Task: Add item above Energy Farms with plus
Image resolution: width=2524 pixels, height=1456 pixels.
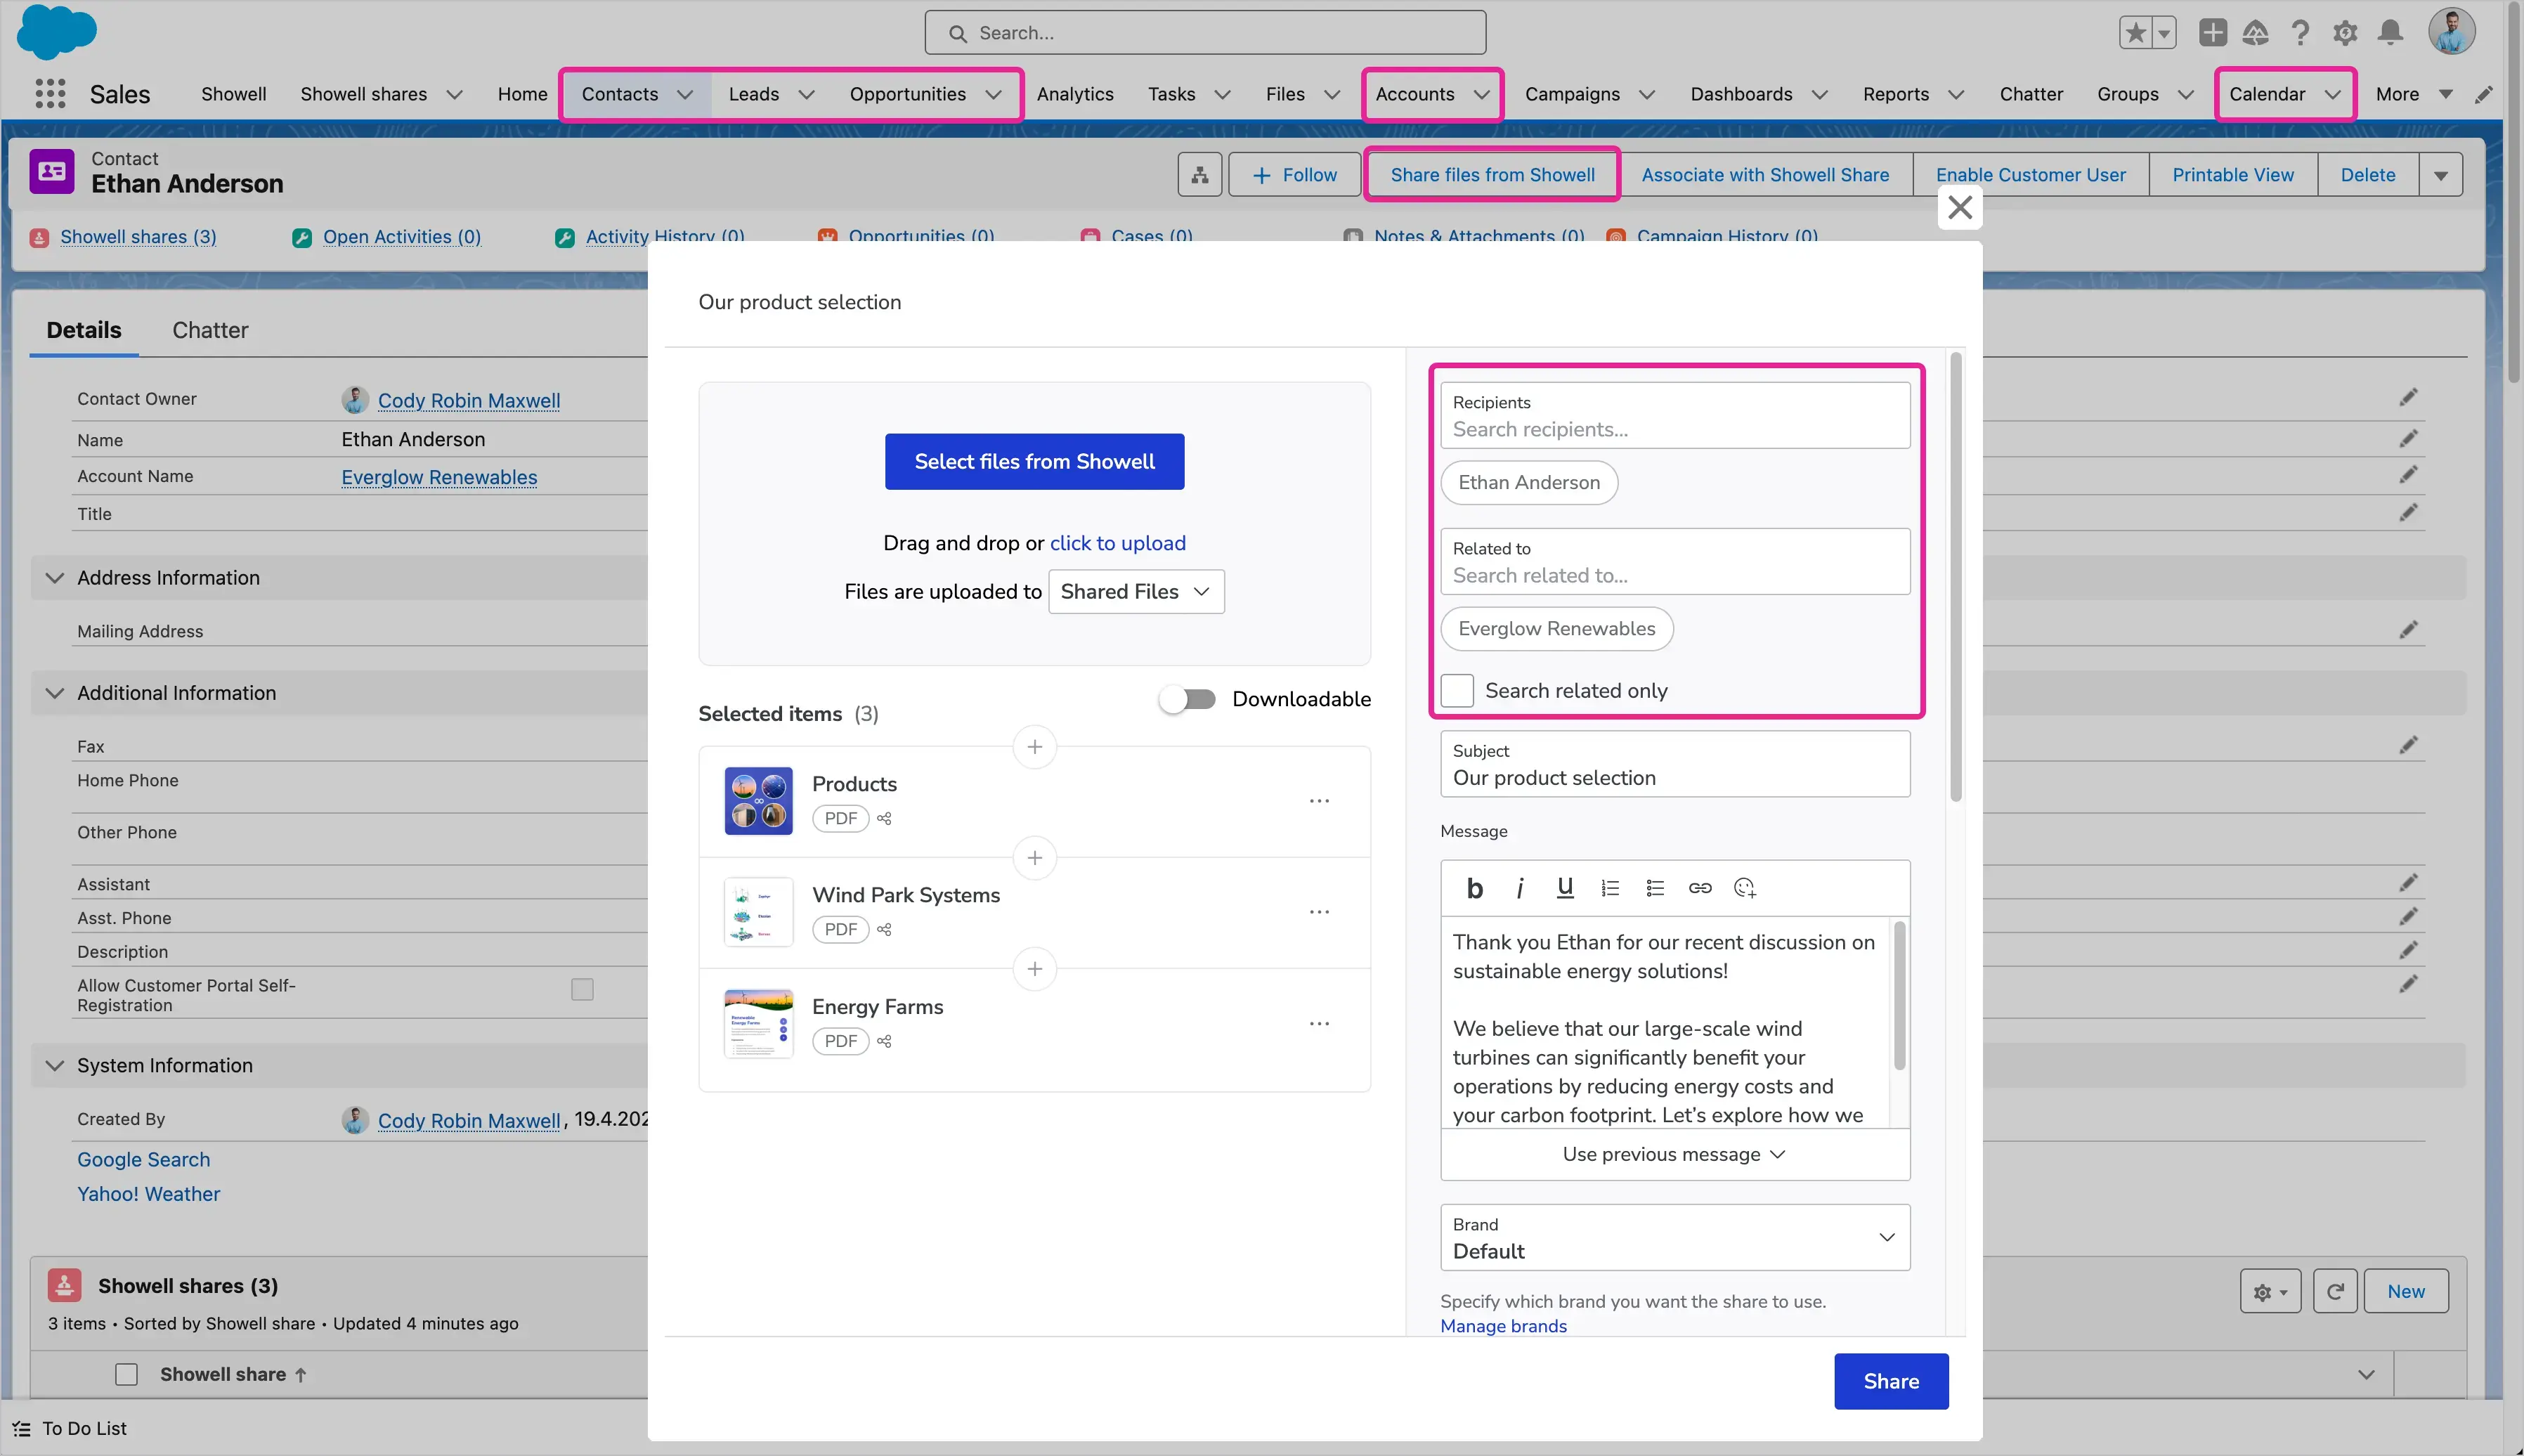Action: coord(1035,969)
